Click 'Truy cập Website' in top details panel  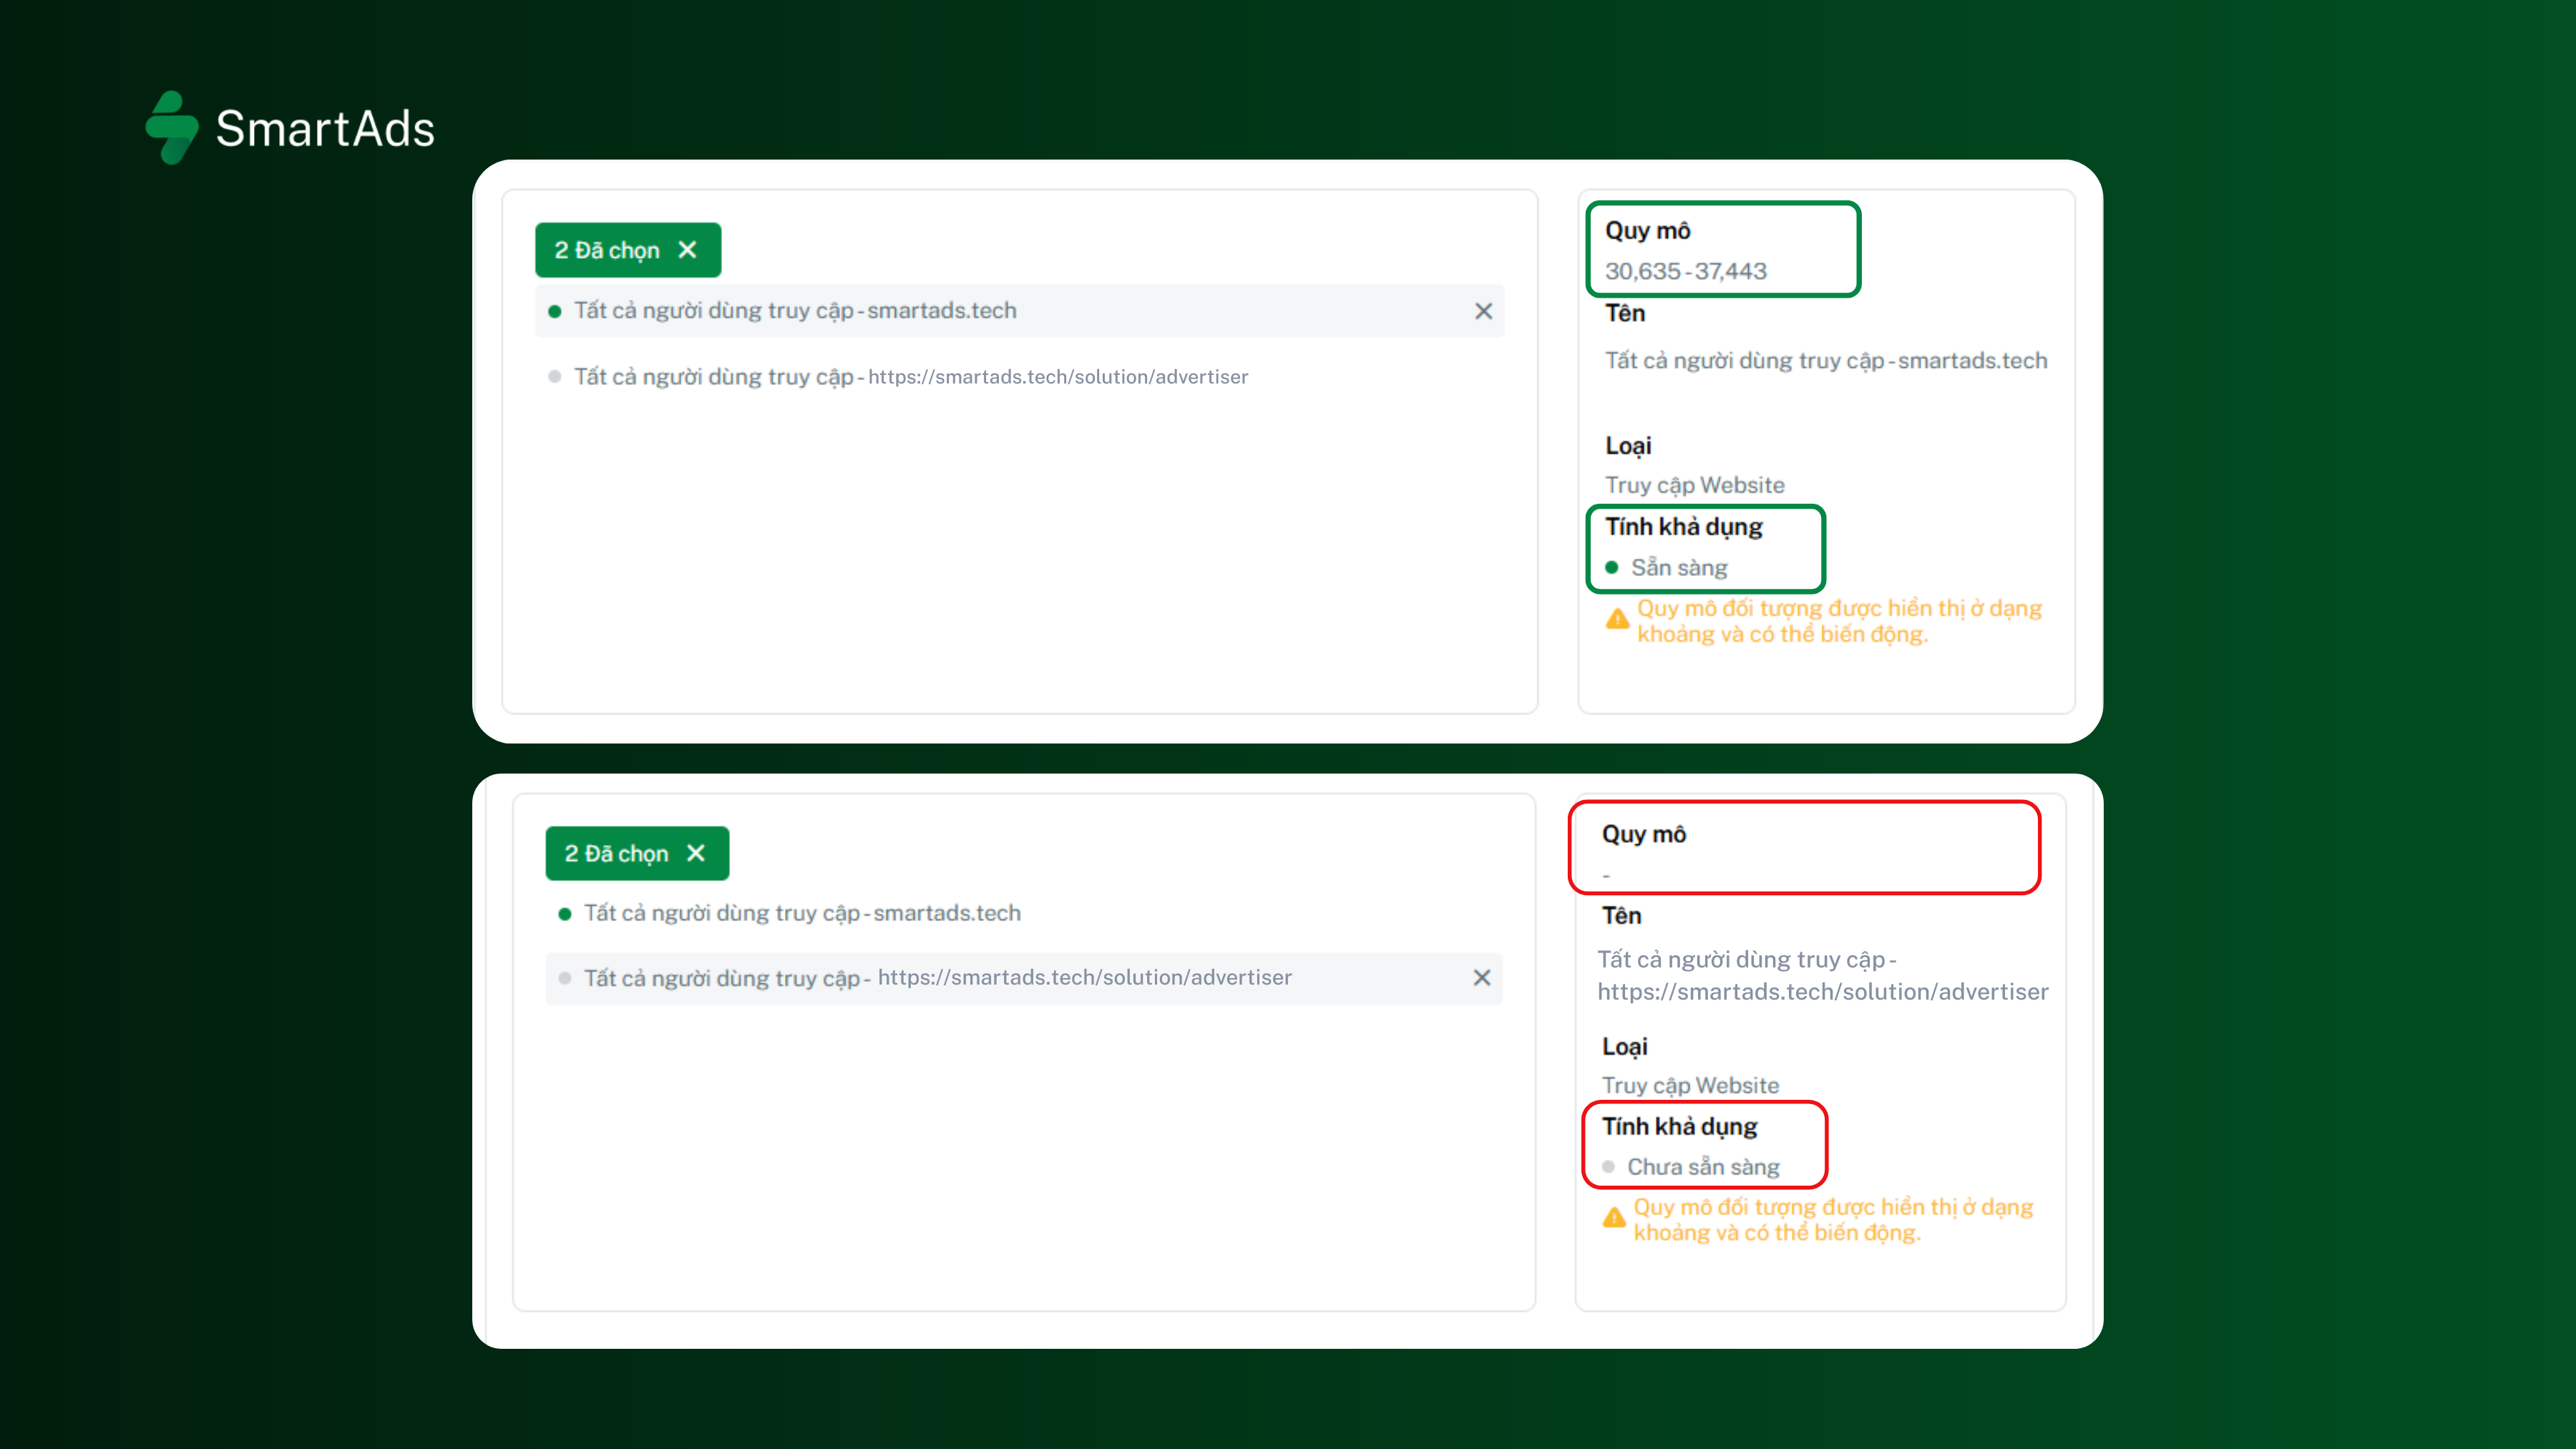(1695, 485)
